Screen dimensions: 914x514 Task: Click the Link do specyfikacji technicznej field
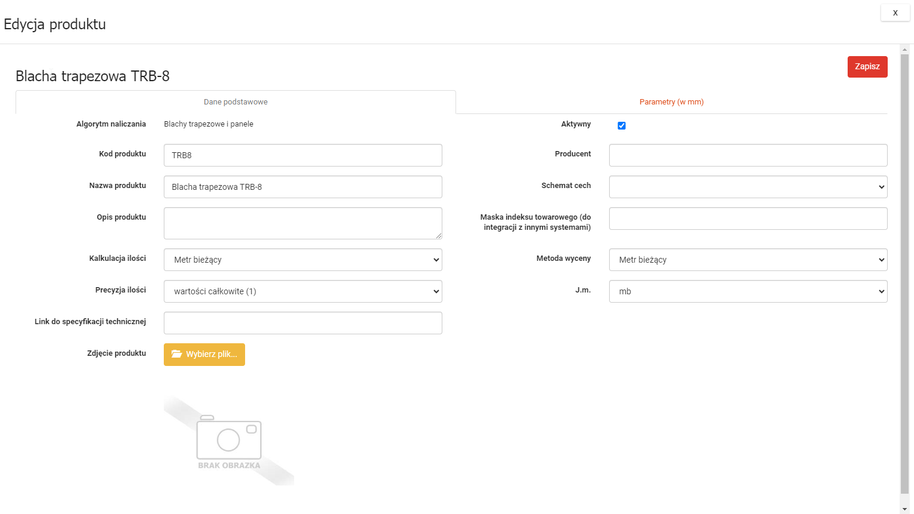tap(302, 323)
